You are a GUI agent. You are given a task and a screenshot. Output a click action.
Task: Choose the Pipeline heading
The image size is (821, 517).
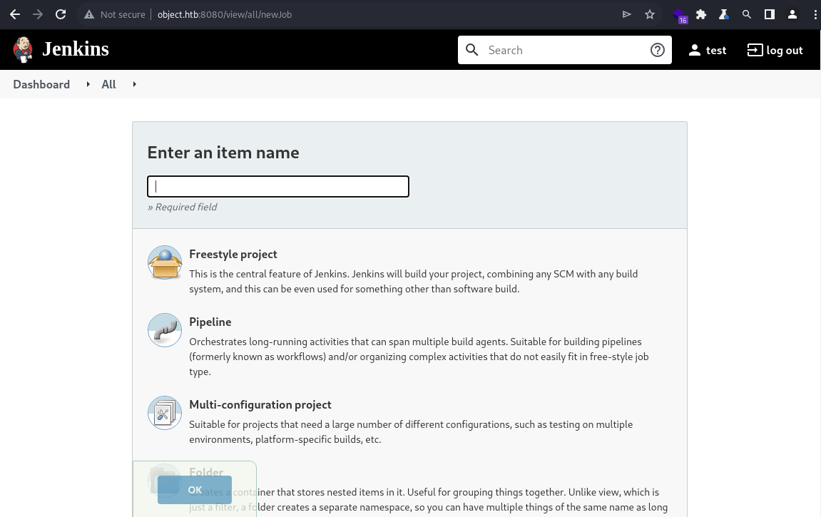click(x=210, y=322)
